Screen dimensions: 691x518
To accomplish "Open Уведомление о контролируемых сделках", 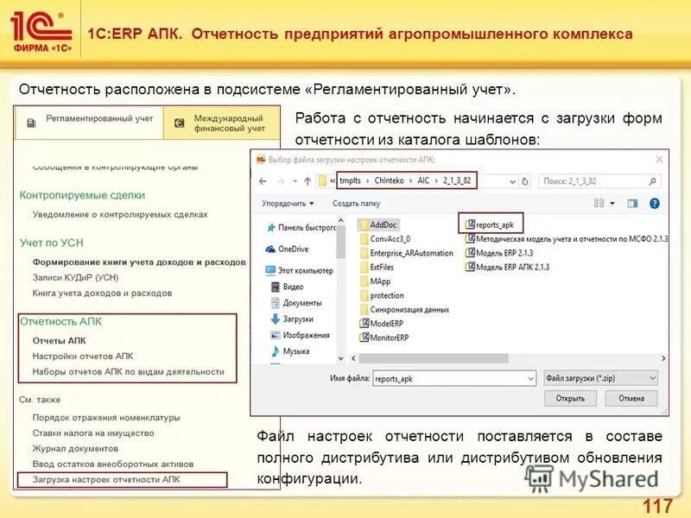I will click(120, 214).
